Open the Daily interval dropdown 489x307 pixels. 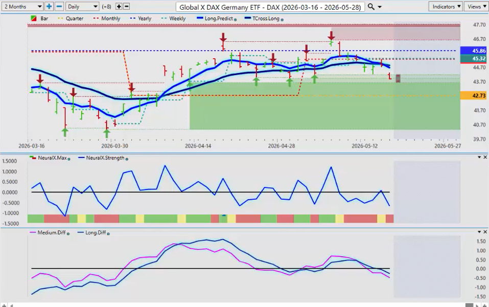click(x=82, y=6)
